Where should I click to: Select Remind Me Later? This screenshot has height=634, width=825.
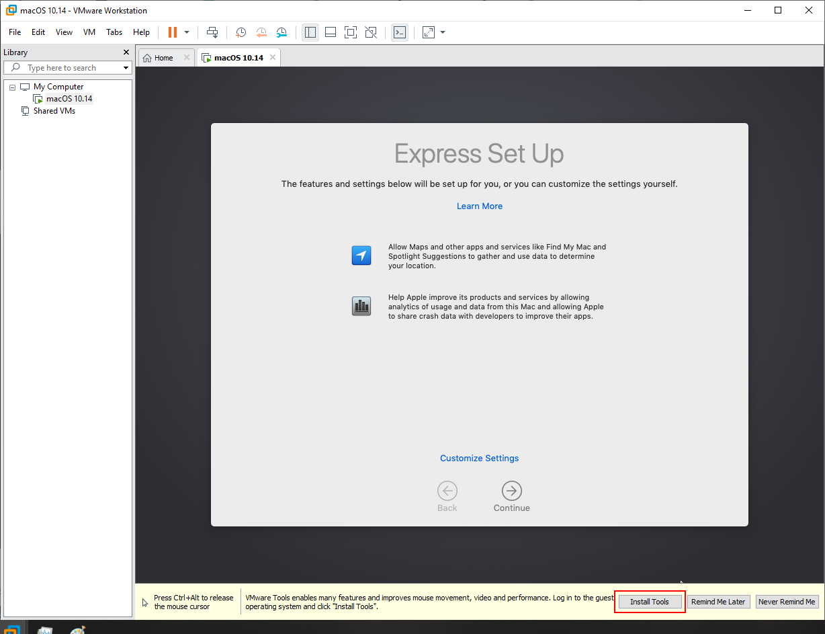[x=718, y=601]
